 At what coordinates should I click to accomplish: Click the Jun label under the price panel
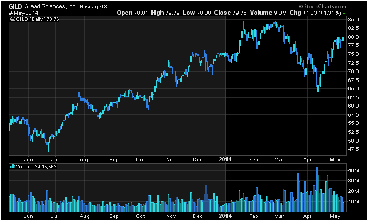click(x=28, y=160)
